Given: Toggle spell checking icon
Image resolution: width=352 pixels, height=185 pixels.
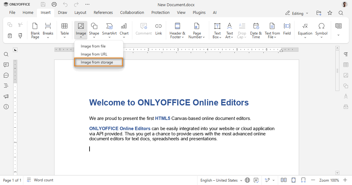Looking at the screenshot, I should point(256,180).
